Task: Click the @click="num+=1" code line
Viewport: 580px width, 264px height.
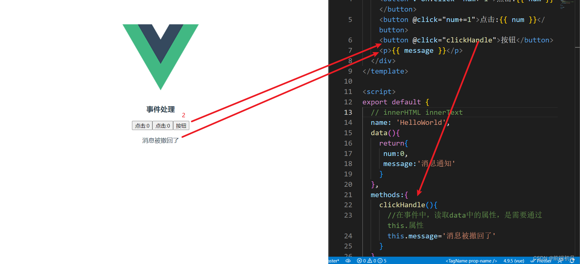Action: click(462, 20)
